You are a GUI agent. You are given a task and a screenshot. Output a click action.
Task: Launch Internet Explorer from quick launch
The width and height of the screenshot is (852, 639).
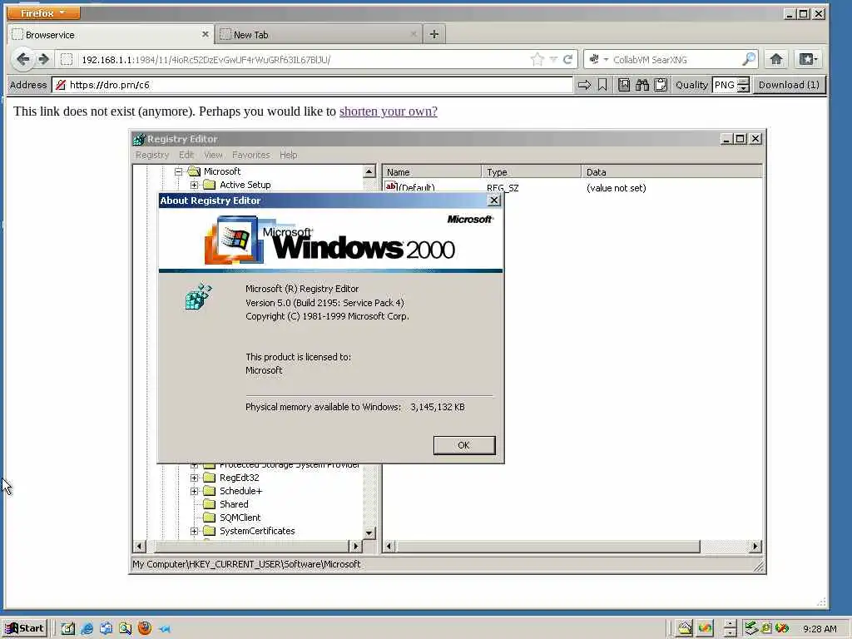tap(87, 628)
